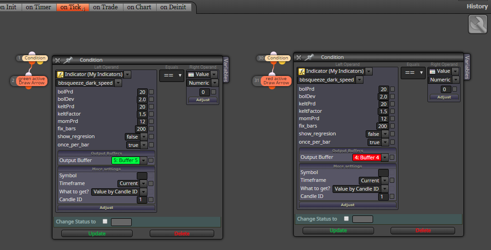Click Adjust under right operand in right panel
The height and width of the screenshot is (250, 491).
(x=444, y=97)
